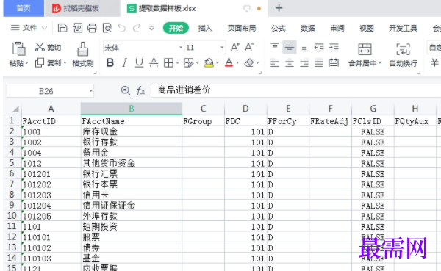Open the 文件 File menu

point(29,28)
